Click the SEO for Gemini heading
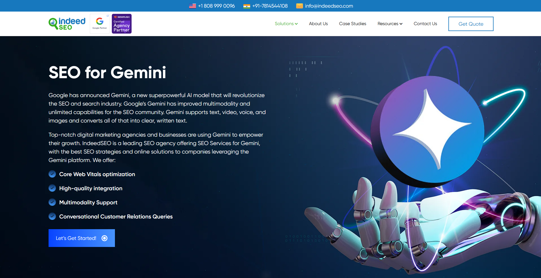This screenshot has height=278, width=541. tap(107, 73)
